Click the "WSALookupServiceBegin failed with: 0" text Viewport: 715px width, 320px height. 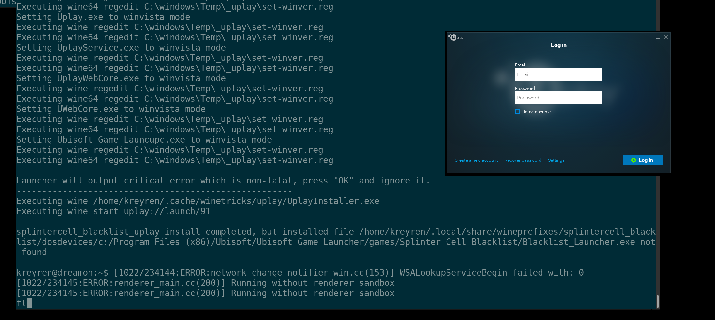click(492, 273)
